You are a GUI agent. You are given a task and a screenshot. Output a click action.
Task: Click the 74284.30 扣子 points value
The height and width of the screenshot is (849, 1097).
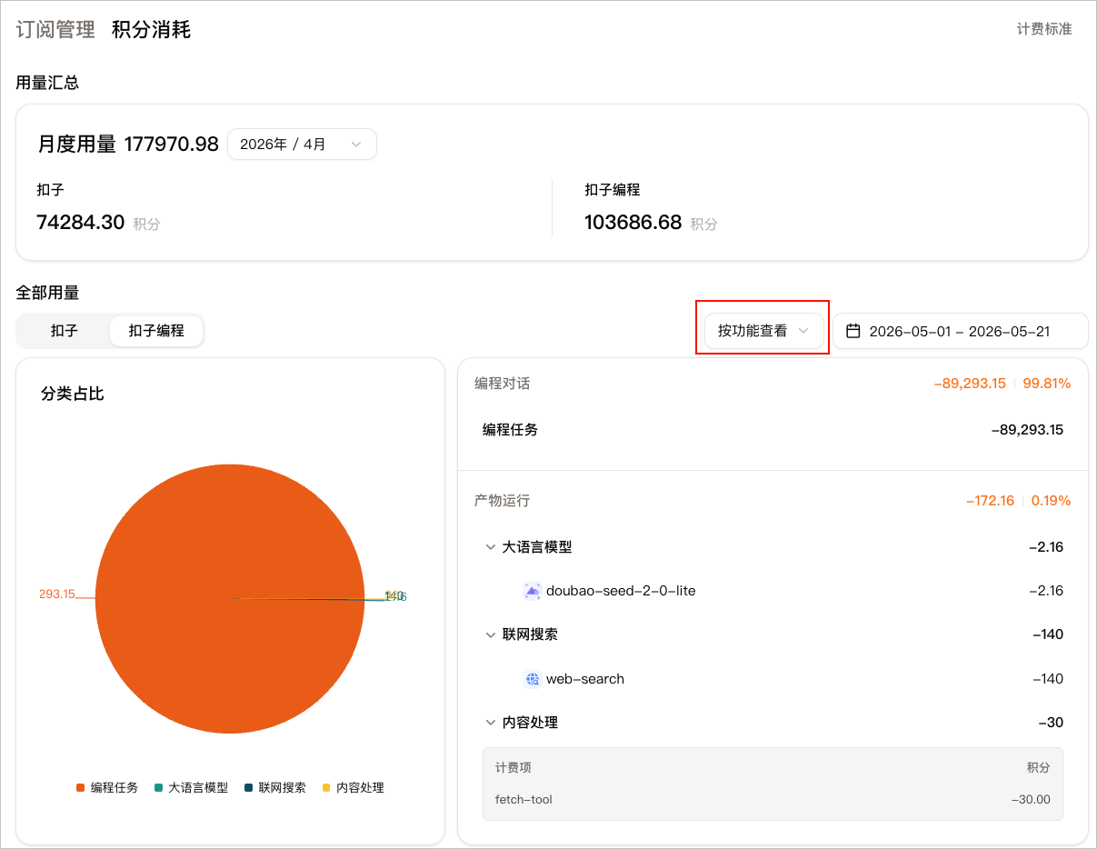pyautogui.click(x=80, y=223)
